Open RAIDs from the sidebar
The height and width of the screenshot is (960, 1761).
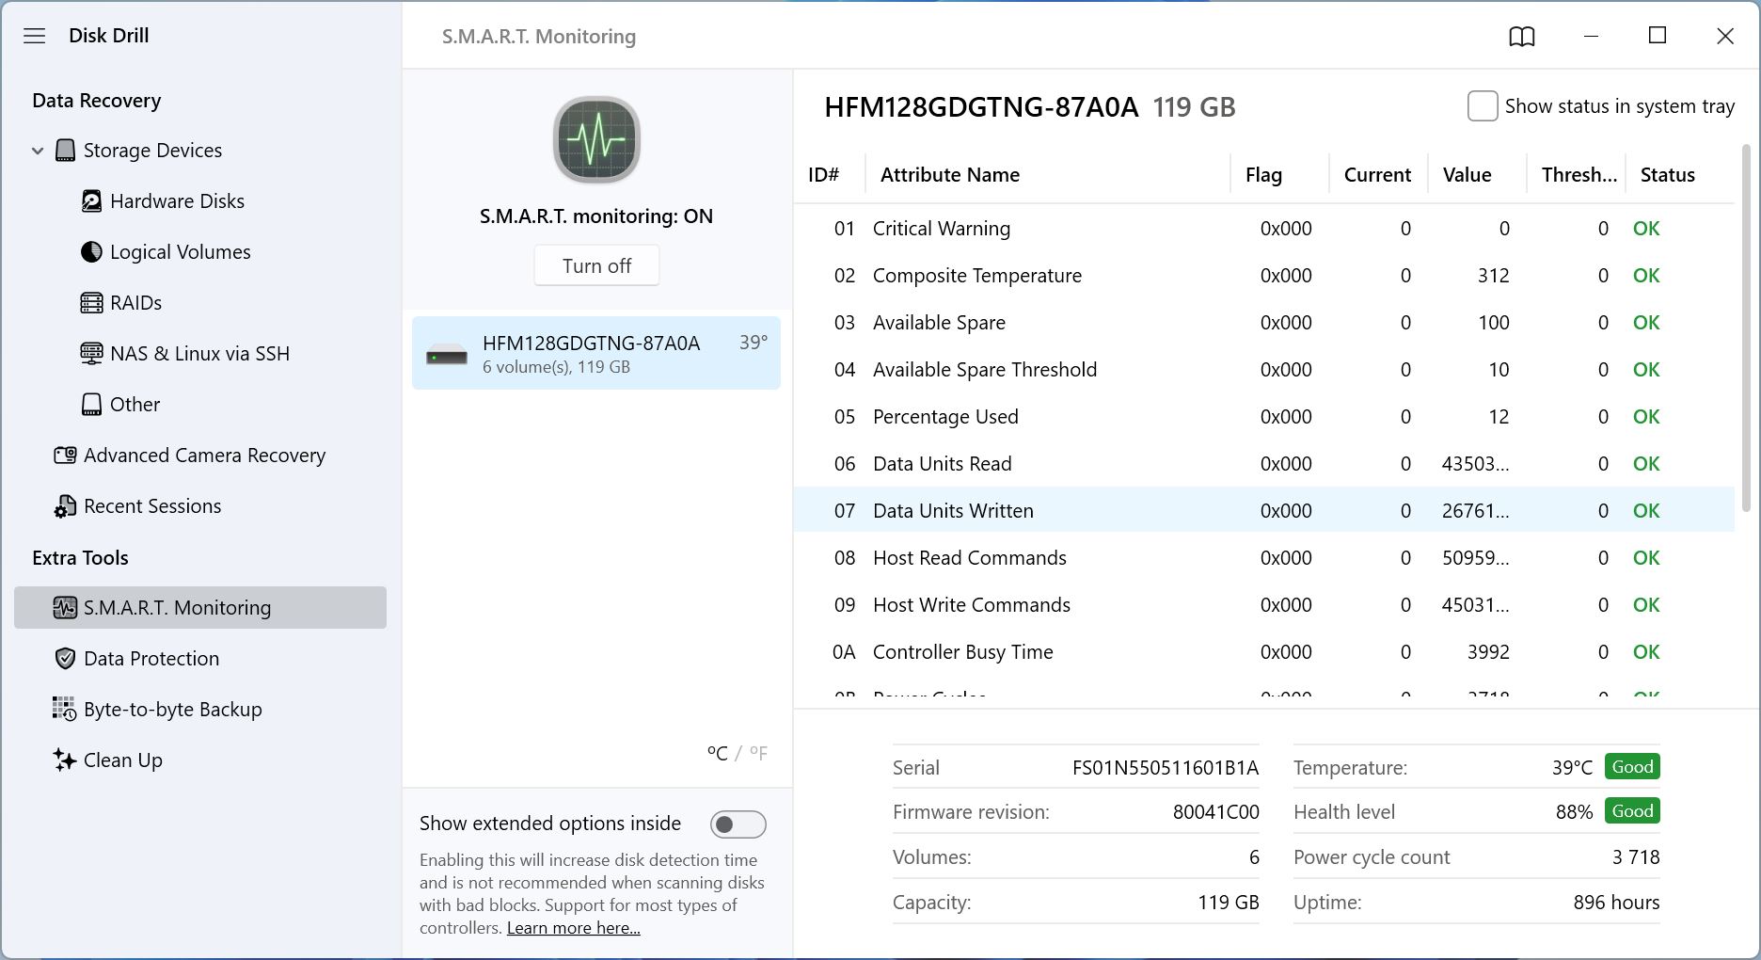click(x=135, y=303)
